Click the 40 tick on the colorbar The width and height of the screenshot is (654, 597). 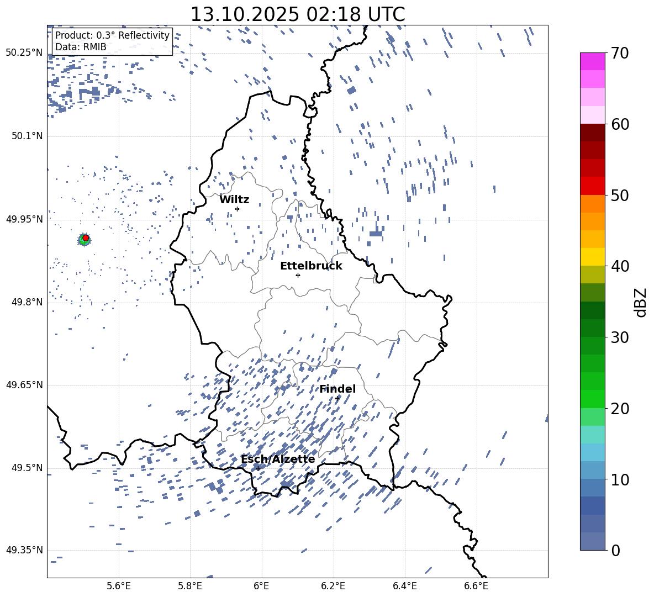coord(620,266)
